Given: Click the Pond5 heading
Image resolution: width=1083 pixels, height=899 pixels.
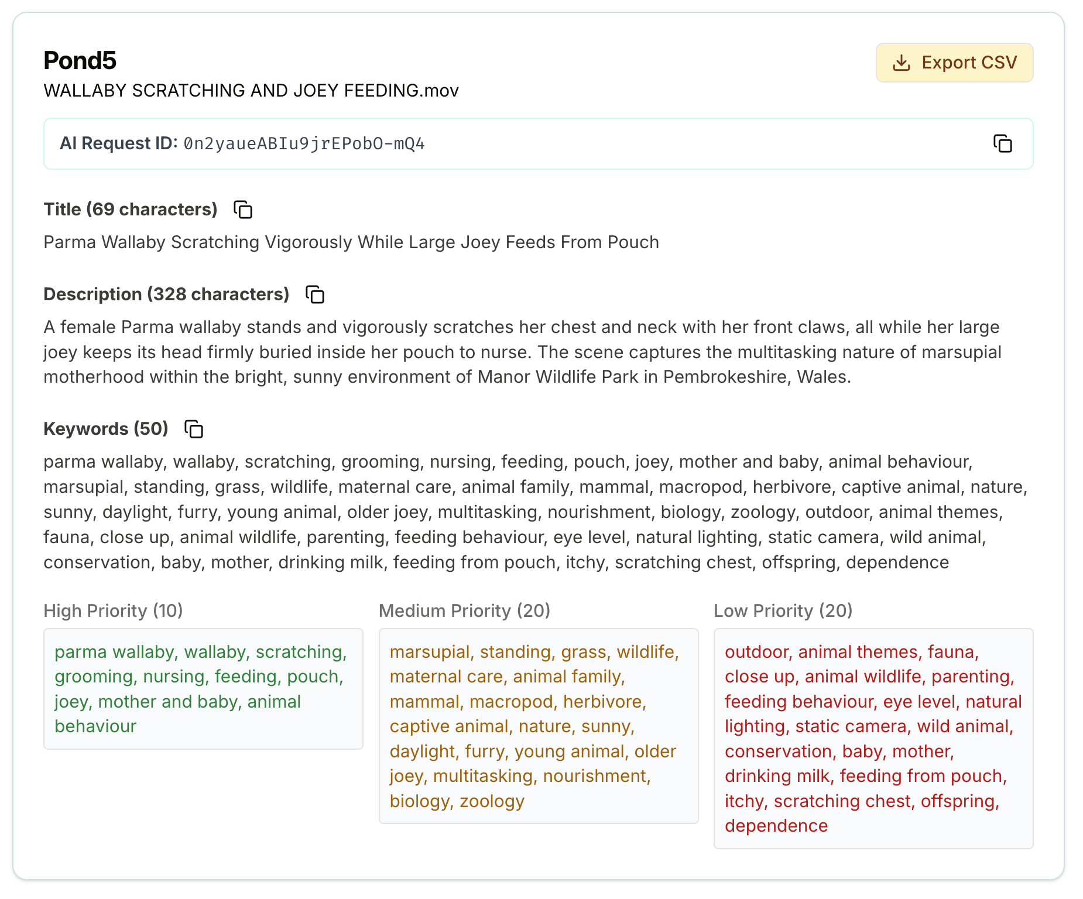Looking at the screenshot, I should tap(80, 60).
